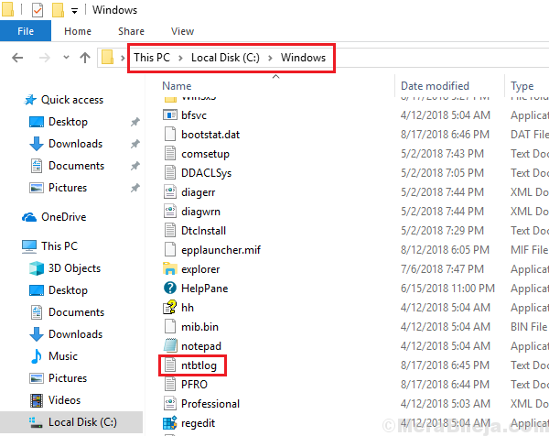Open pinned Documents under Quick access
This screenshot has width=549, height=436.
point(76,166)
